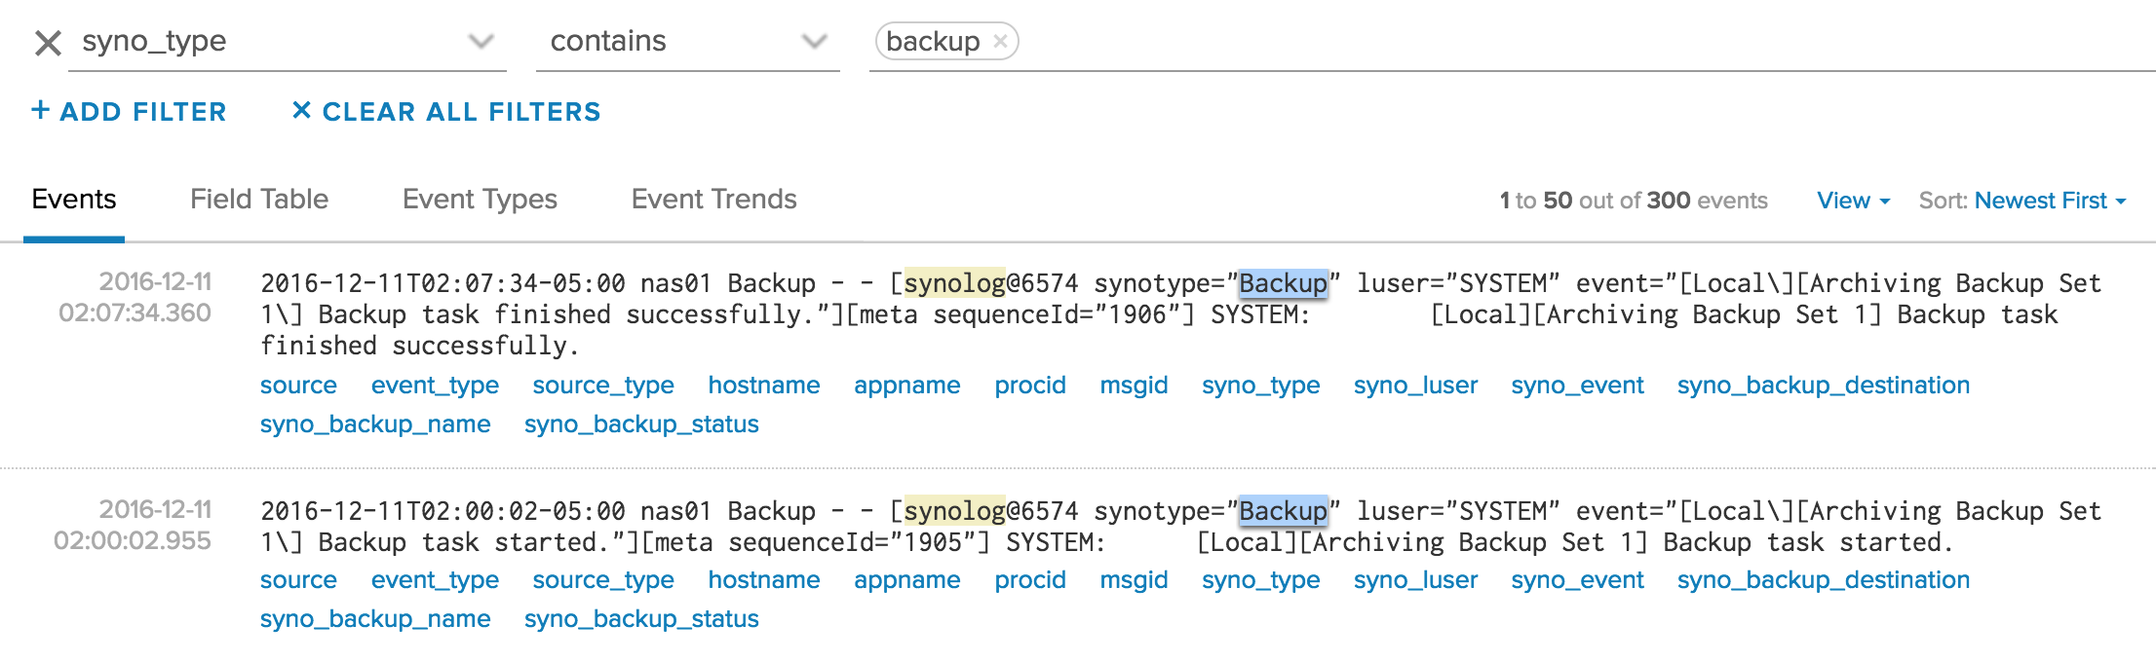Switch to the Field Table tab
2156x662 pixels.
[259, 200]
